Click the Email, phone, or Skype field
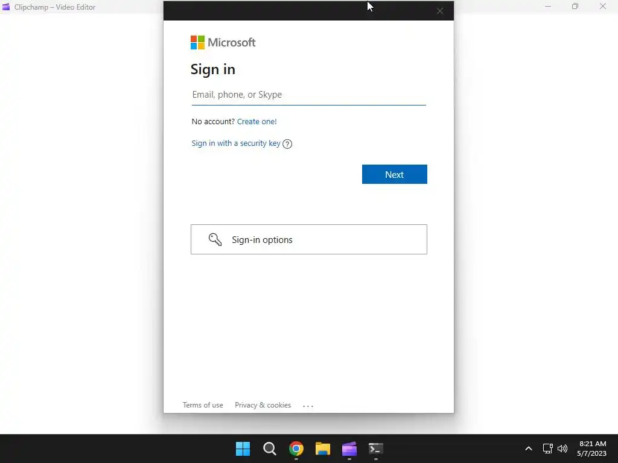 (x=308, y=95)
